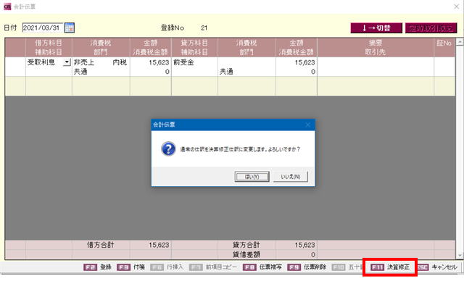The image size is (464, 281).
Task: Decline with いいえ(N) button
Action: tap(290, 177)
